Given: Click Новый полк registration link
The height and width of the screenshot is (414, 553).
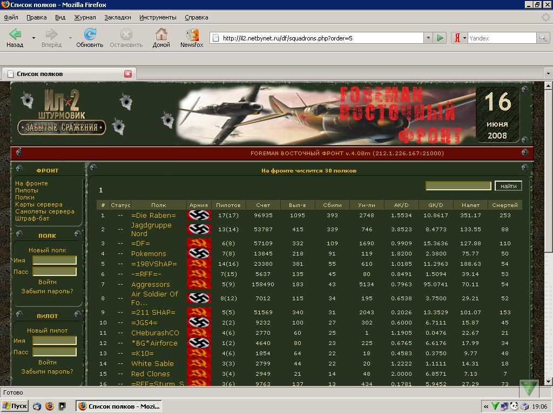Looking at the screenshot, I should pyautogui.click(x=48, y=250).
